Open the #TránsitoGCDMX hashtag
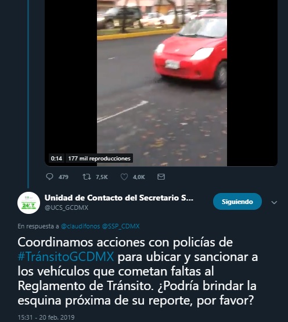The image size is (288, 322). (66, 257)
